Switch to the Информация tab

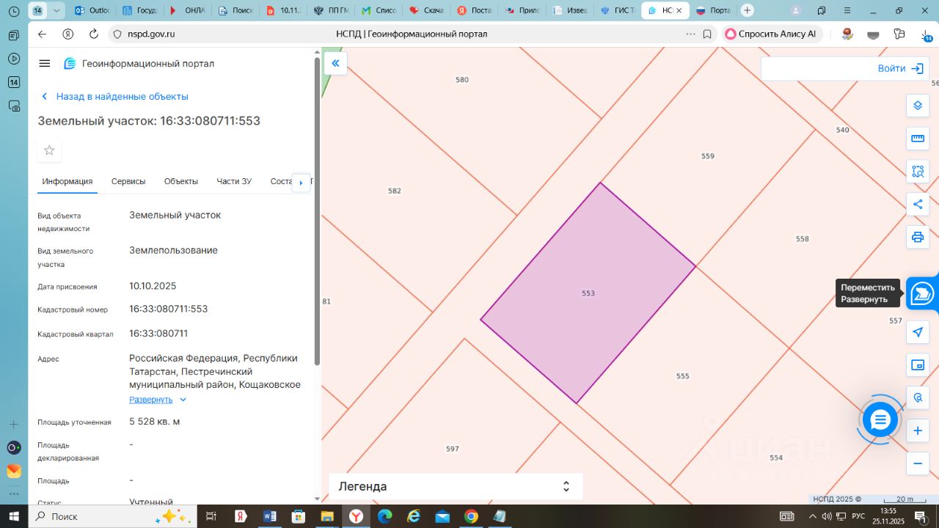(67, 181)
